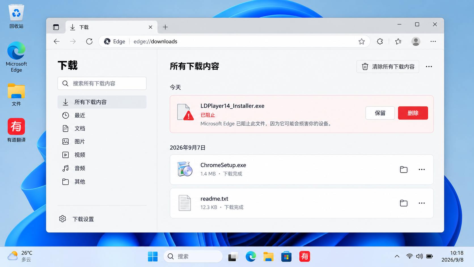Open the user profile avatar
This screenshot has height=267, width=474.
pos(416,41)
